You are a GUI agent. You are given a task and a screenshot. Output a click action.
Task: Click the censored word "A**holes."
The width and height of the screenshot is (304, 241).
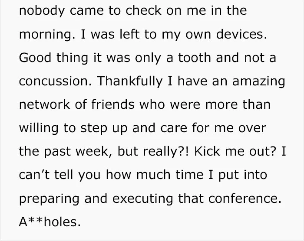click(50, 221)
